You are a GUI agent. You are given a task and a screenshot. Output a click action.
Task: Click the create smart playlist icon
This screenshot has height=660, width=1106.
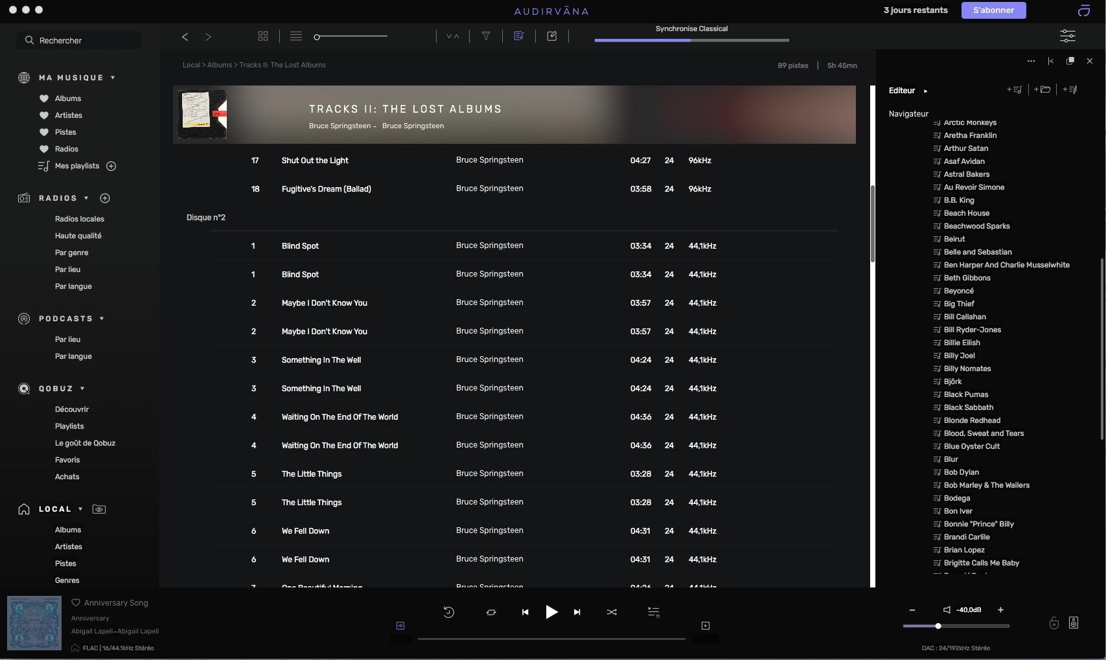1070,89
